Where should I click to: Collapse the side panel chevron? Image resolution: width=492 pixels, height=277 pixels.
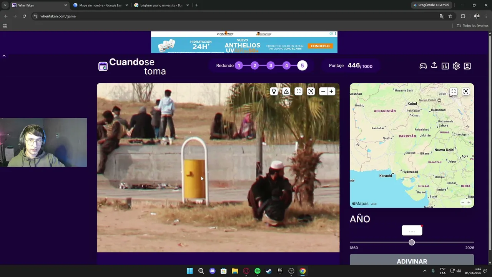coord(4,56)
